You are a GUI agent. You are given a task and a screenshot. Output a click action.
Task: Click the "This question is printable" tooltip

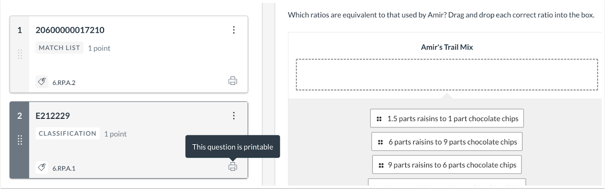coord(233,147)
